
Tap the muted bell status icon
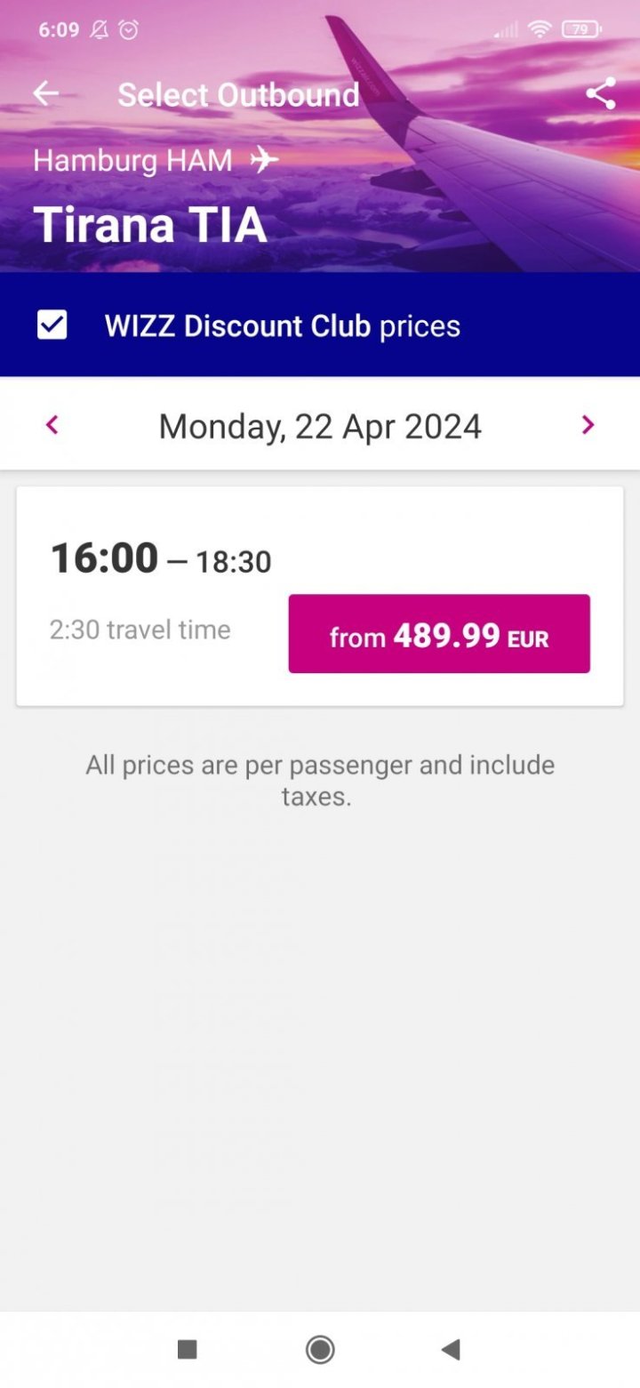[x=99, y=29]
